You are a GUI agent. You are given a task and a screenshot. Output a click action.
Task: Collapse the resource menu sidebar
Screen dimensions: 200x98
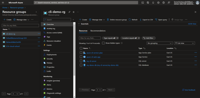[x=73, y=20]
